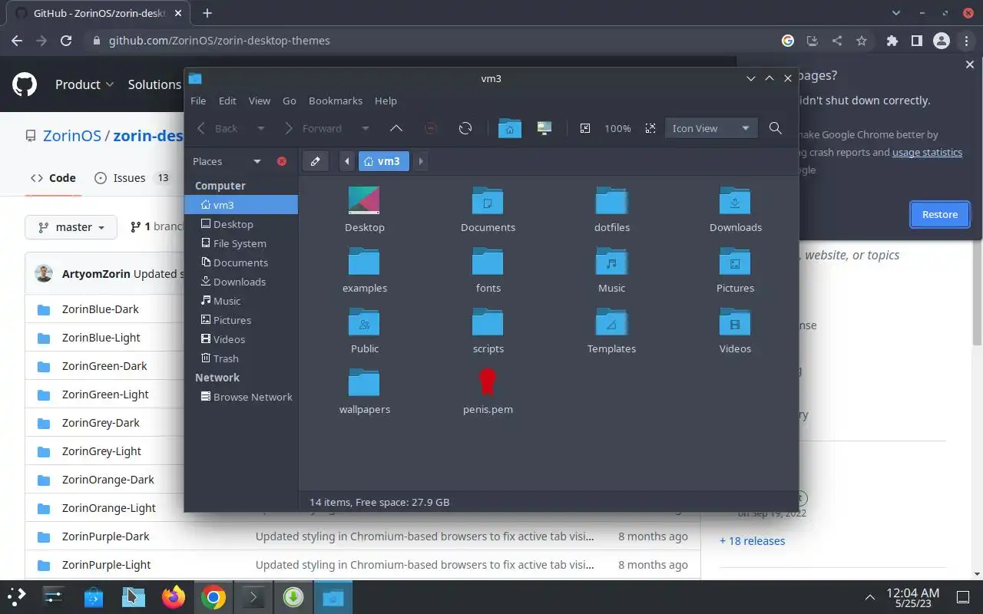Open the View menu

260,101
